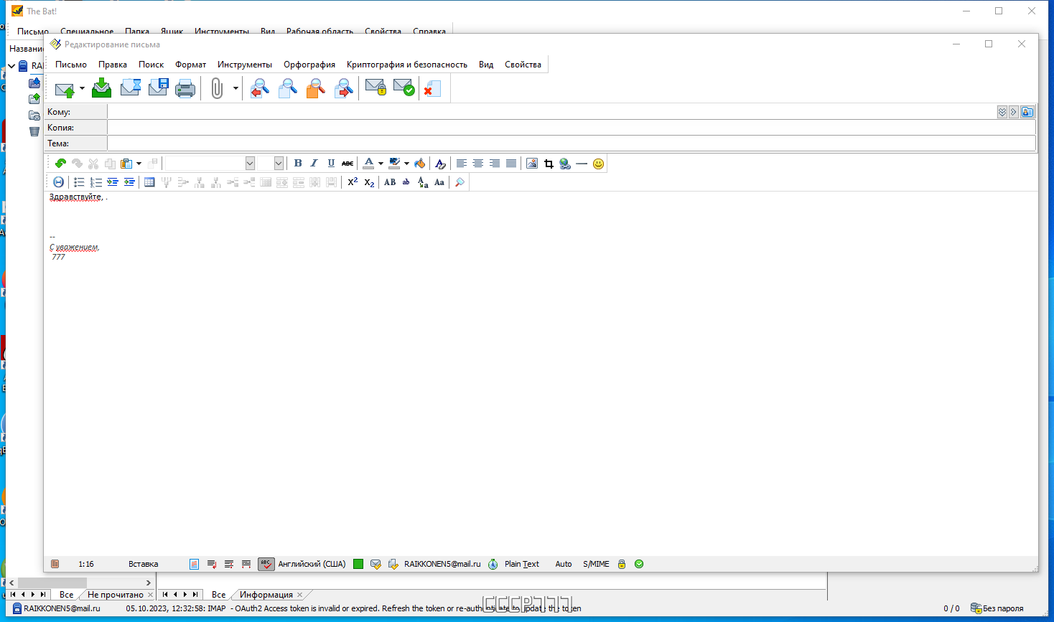Open the attachment paperclip dropdown arrow
Screen dimensions: 1054x622
[x=235, y=89]
